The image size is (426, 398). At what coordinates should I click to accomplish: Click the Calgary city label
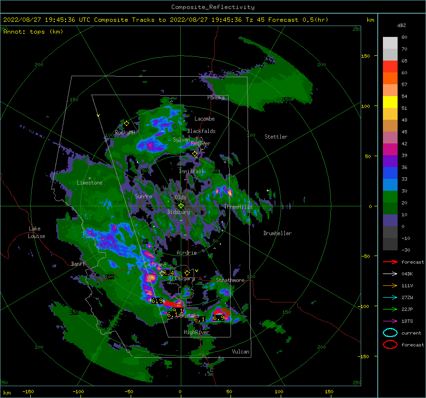185,278
